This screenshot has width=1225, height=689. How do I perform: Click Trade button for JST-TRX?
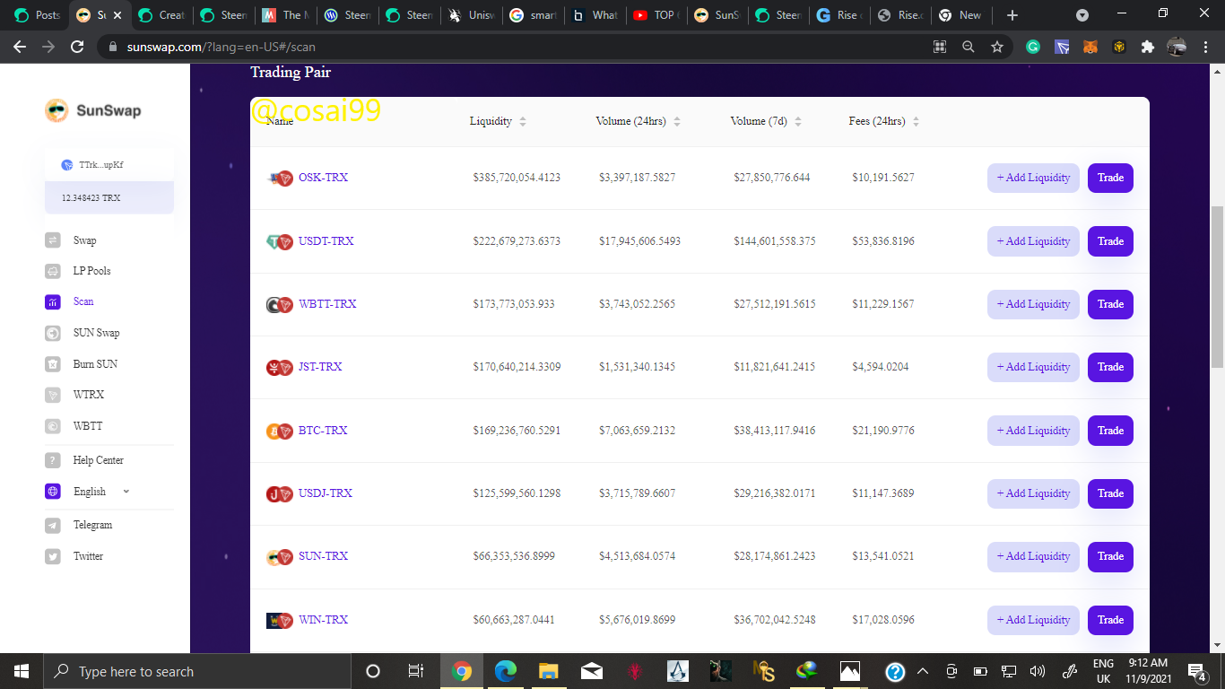[x=1110, y=367]
